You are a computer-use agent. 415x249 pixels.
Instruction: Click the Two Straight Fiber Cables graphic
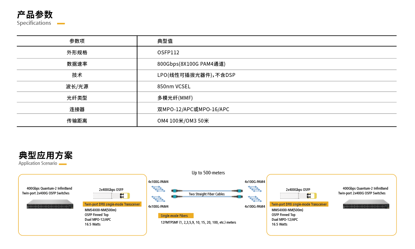click(207, 194)
